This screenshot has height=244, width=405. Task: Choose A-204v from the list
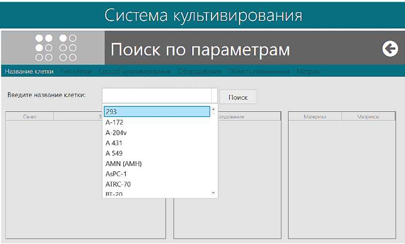click(x=157, y=133)
